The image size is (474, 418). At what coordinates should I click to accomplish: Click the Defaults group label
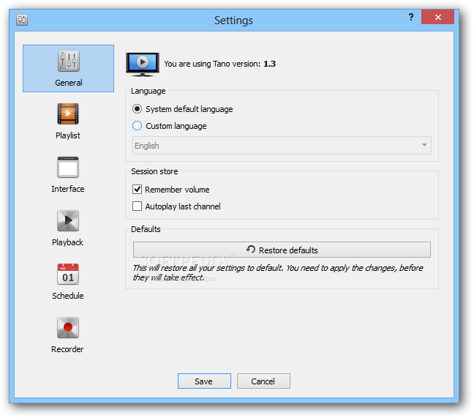point(146,229)
